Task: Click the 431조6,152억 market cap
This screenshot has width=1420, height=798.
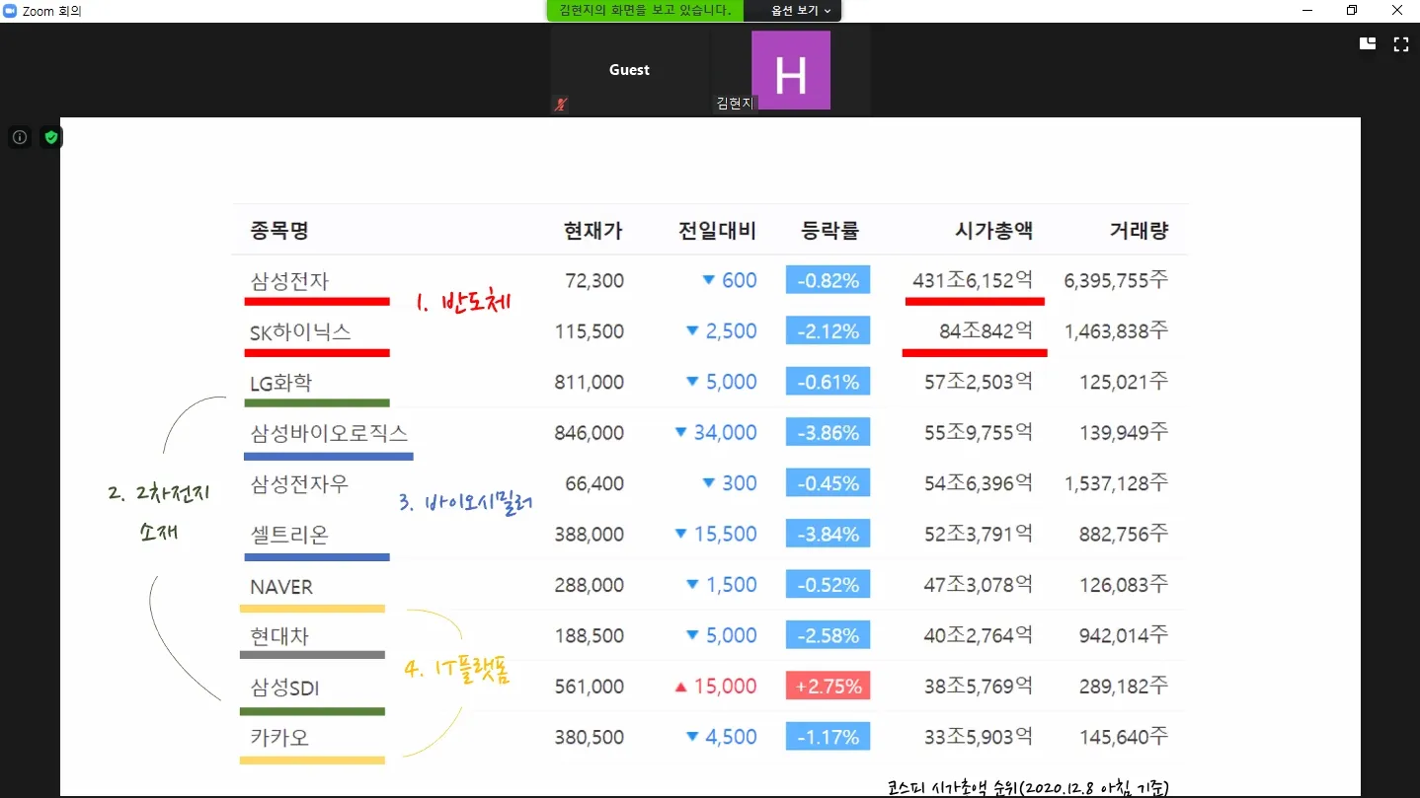Action: [973, 281]
